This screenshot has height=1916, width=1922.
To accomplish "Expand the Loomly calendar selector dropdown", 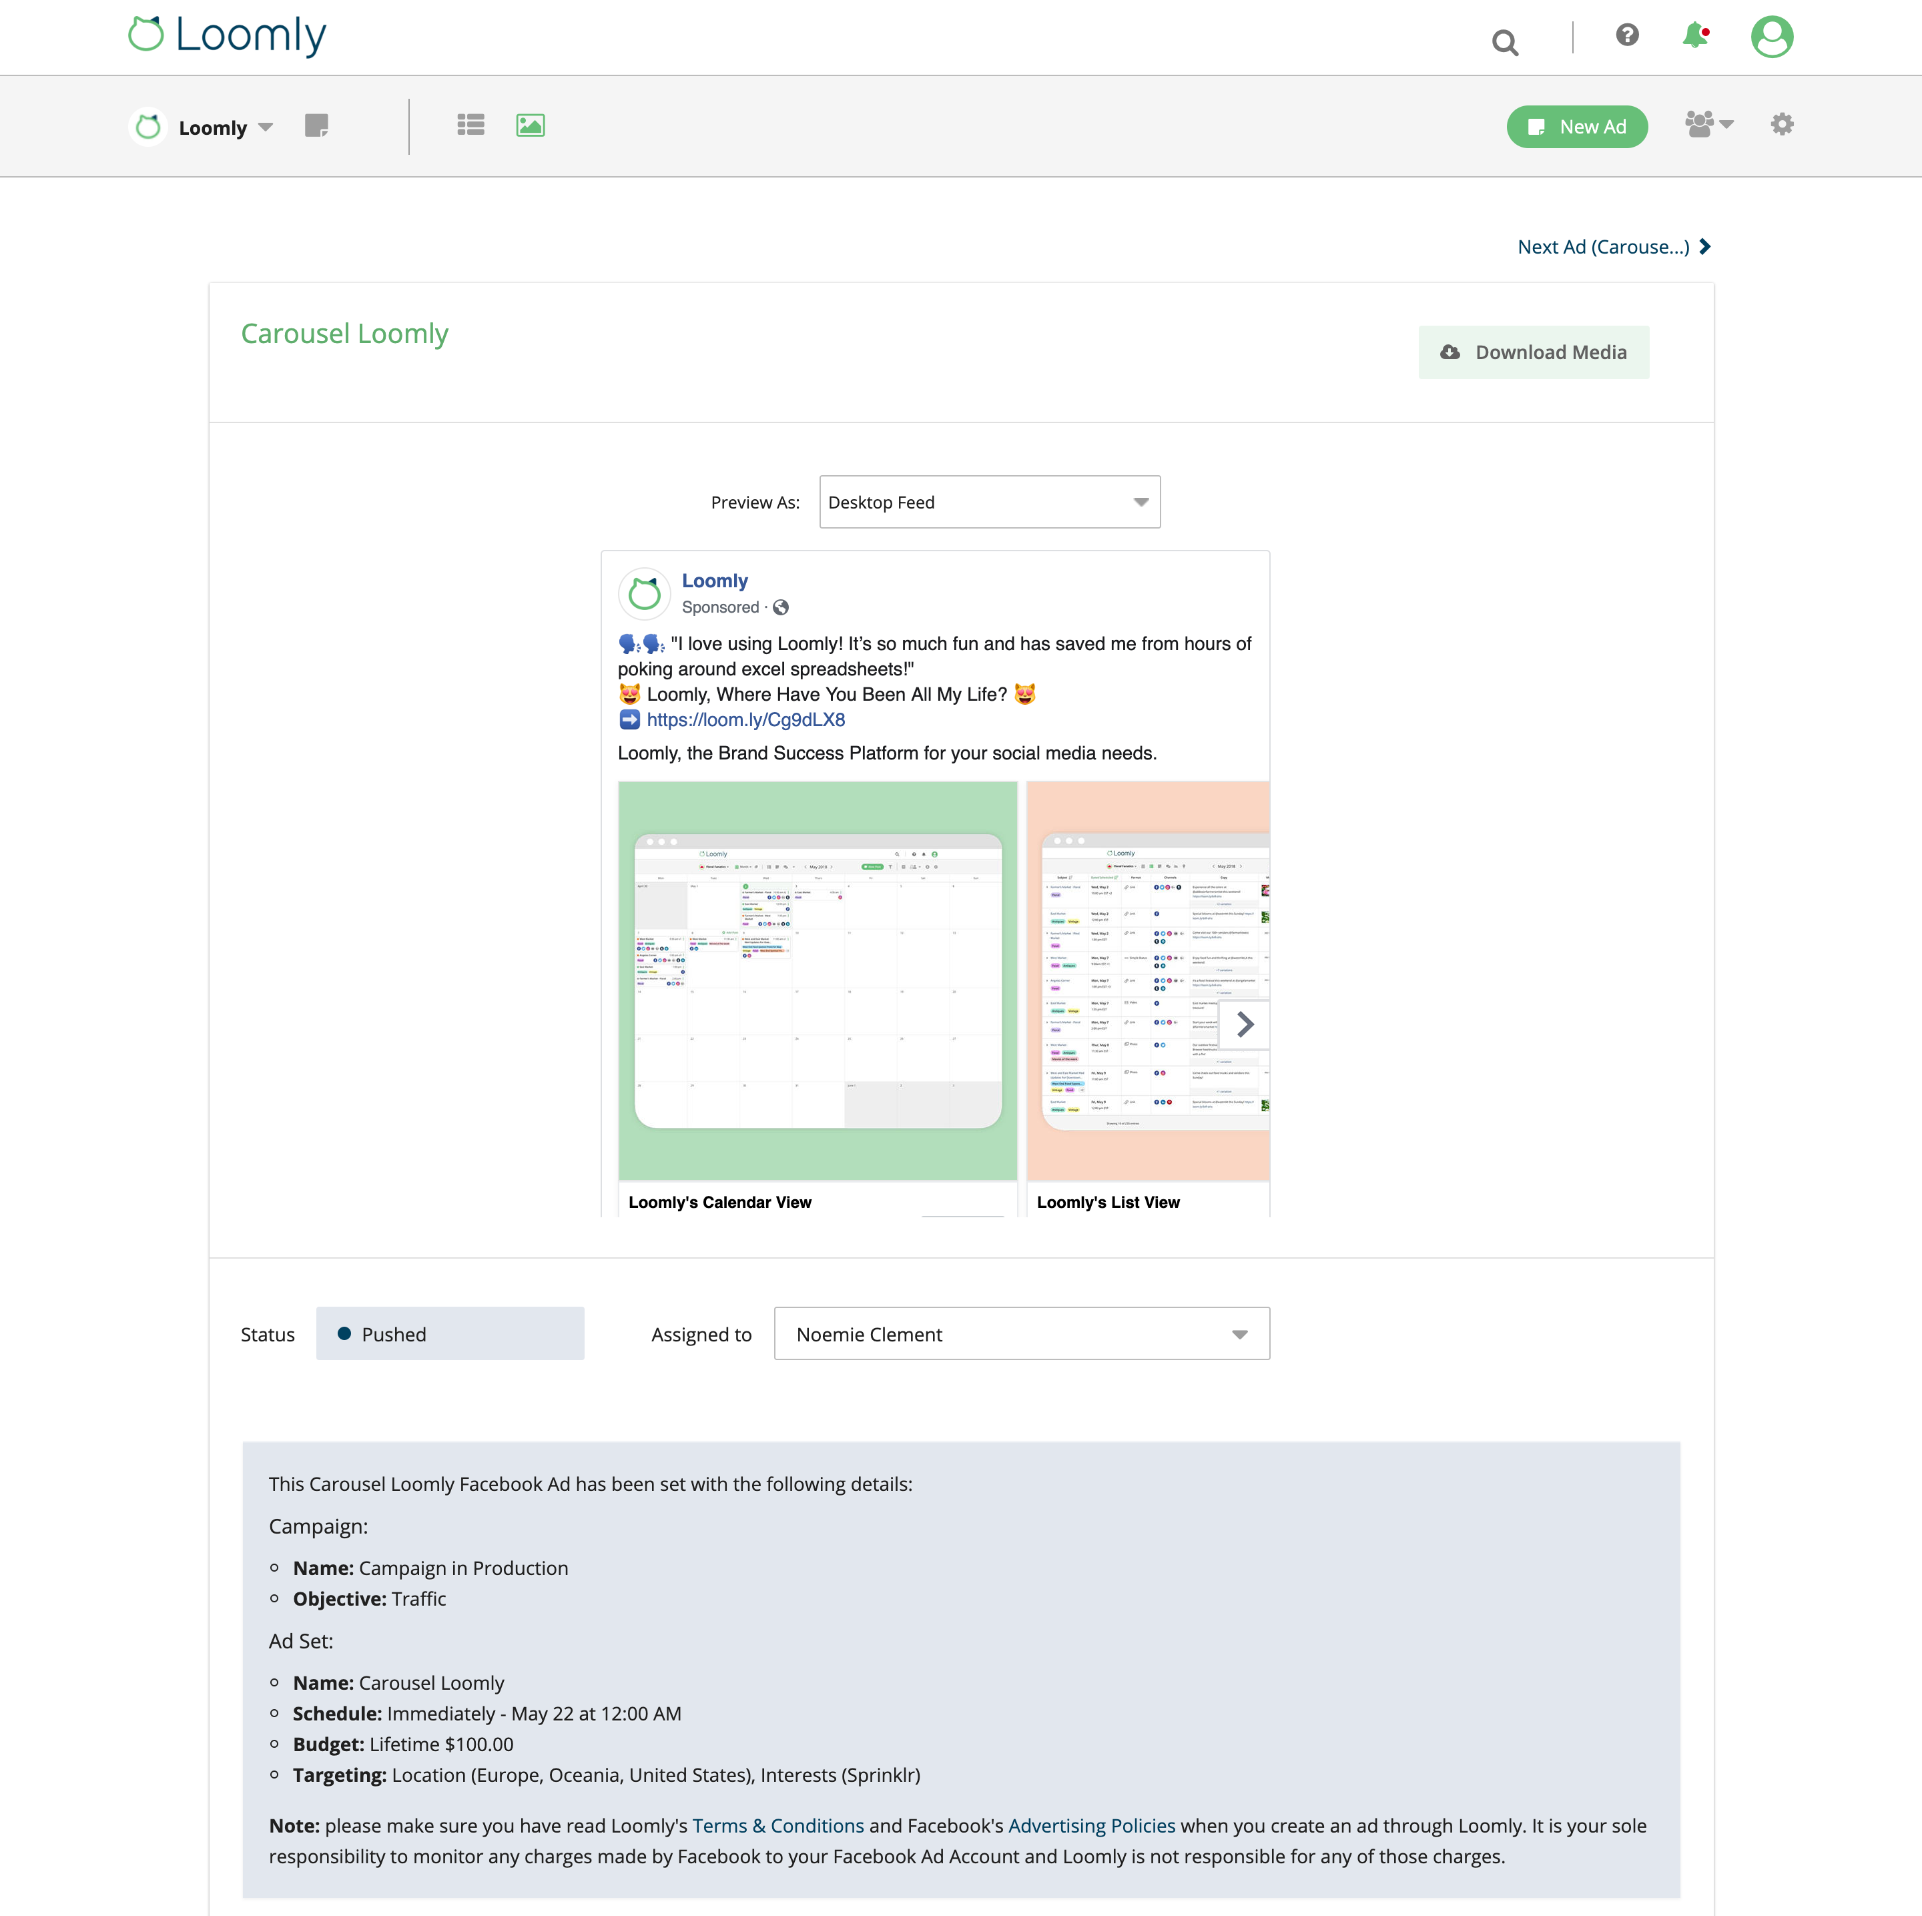I will pos(265,126).
